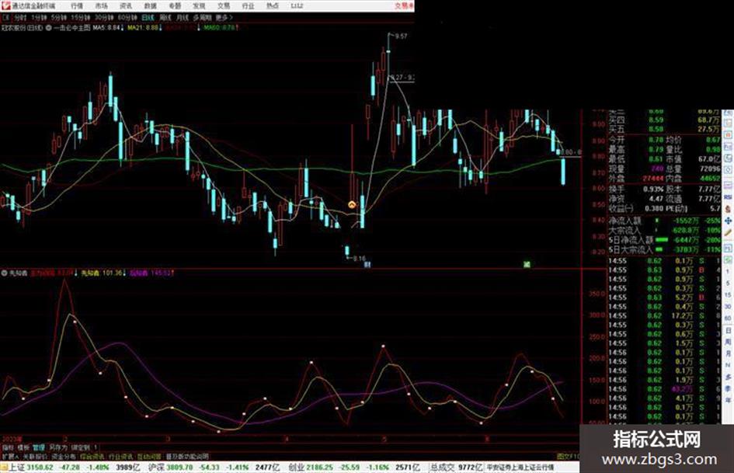This screenshot has width=734, height=473.
Task: Open the 关联报价 tab
Action: tap(35, 456)
